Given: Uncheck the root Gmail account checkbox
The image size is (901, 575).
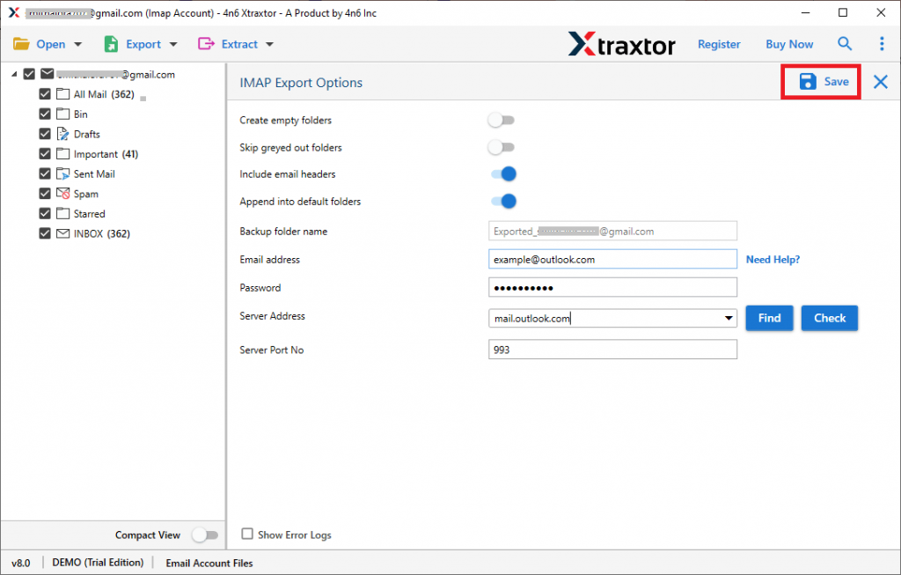Looking at the screenshot, I should click(29, 74).
